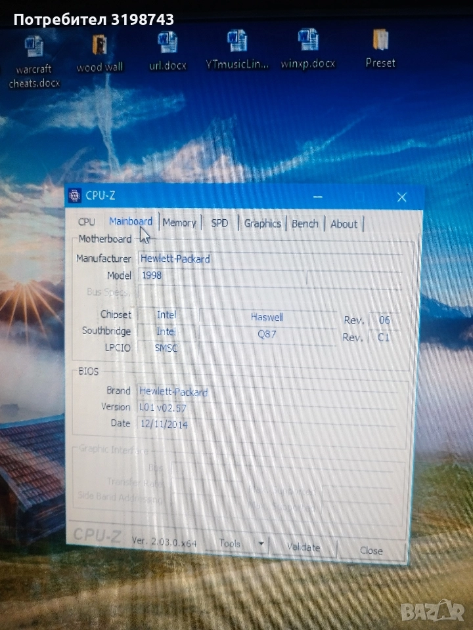Image resolution: width=473 pixels, height=630 pixels.
Task: Switch to the SPD tab
Action: (x=219, y=223)
